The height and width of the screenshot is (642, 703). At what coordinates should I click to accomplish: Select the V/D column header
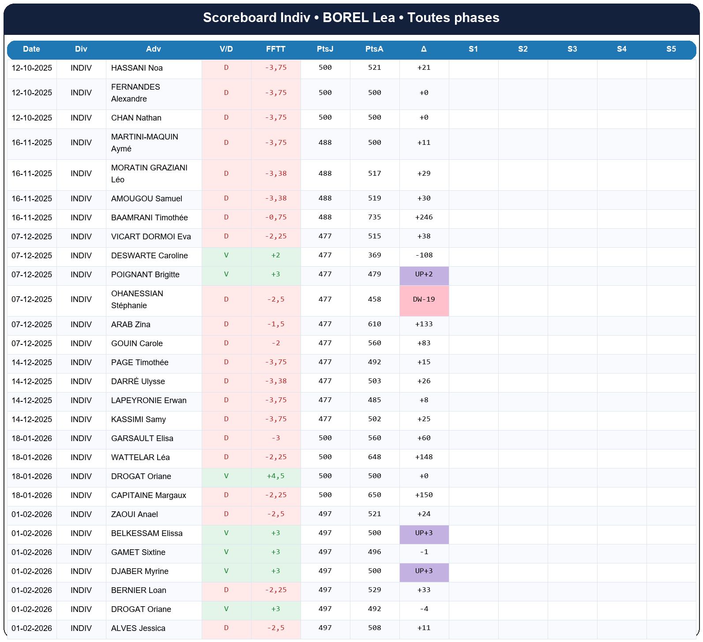226,49
